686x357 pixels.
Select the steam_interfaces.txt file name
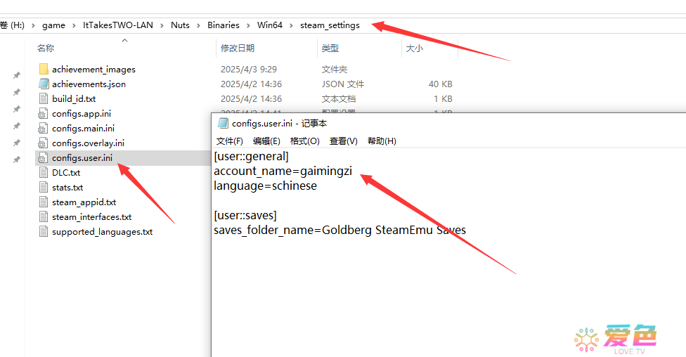pos(91,217)
